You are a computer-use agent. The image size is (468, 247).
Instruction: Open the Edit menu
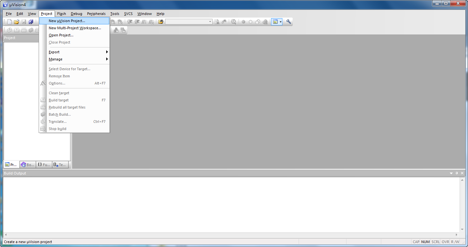(20, 14)
